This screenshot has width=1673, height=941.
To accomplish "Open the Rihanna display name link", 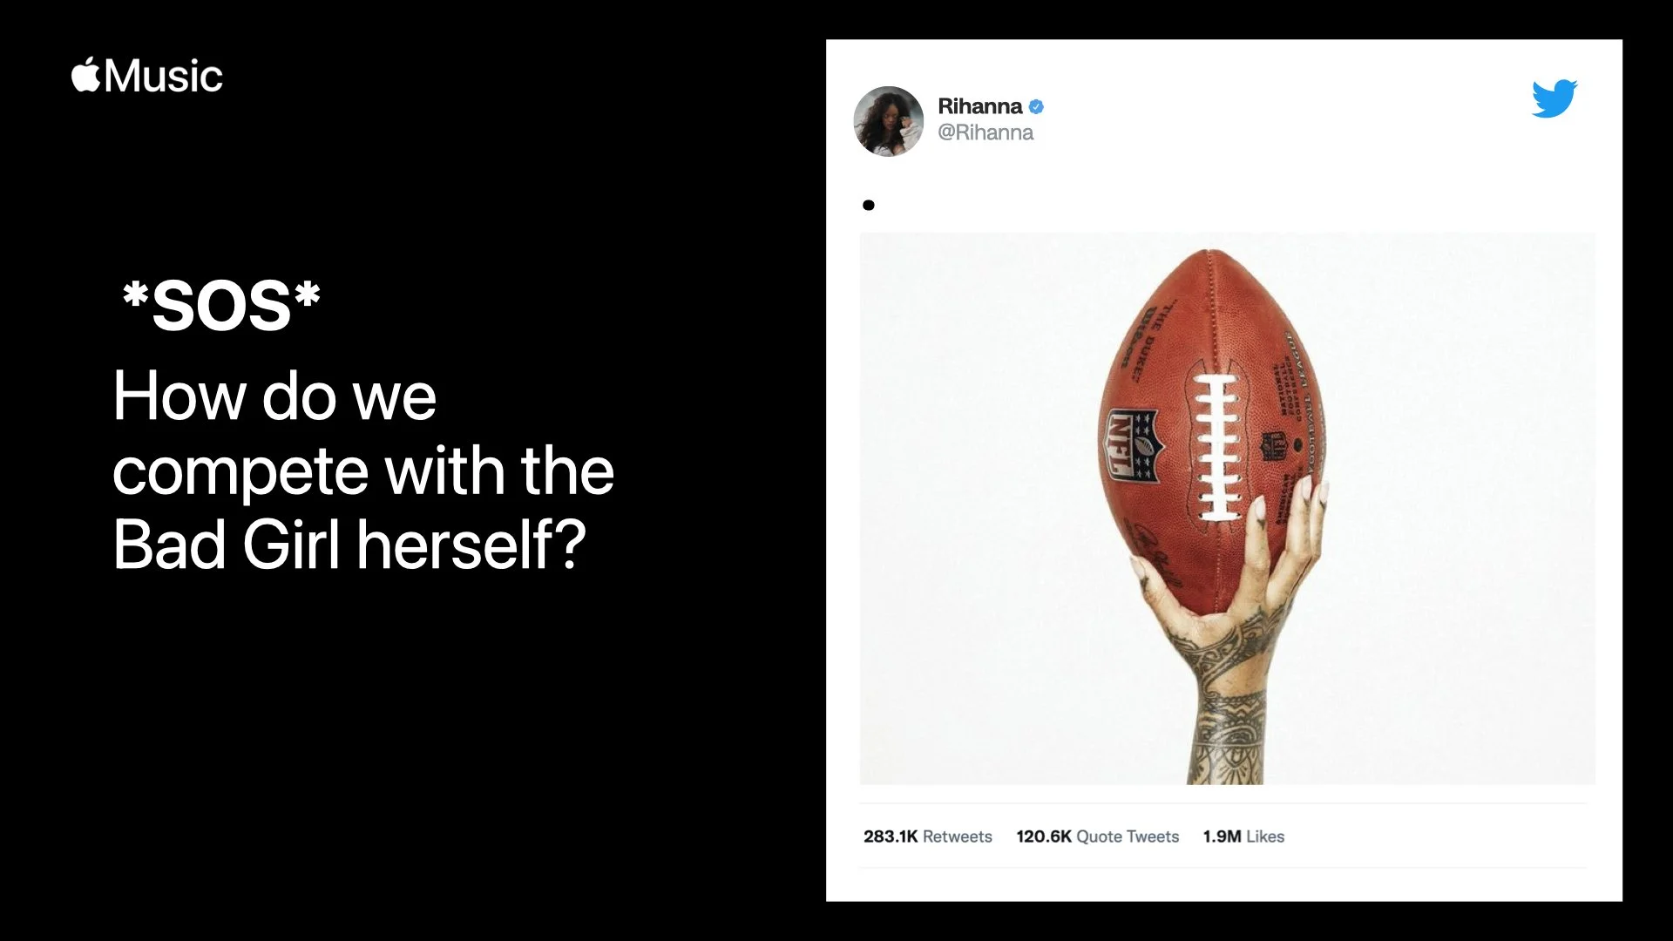I will pos(979,106).
